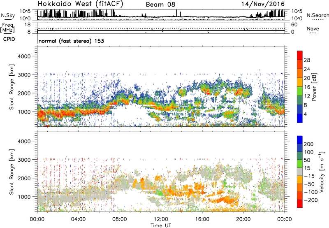Screen dimensions: 329x228
Task: Click the '10^0' tick beside N.Sky
Action: click(x=25, y=19)
